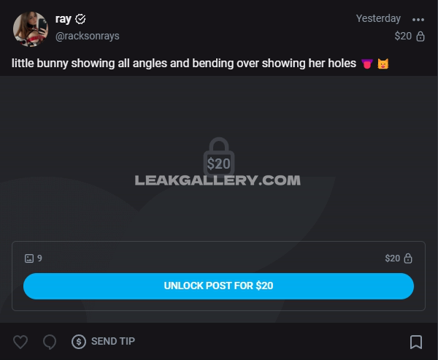Click the large center padlock showing $20
Image resolution: width=438 pixels, height=360 pixels.
click(219, 157)
